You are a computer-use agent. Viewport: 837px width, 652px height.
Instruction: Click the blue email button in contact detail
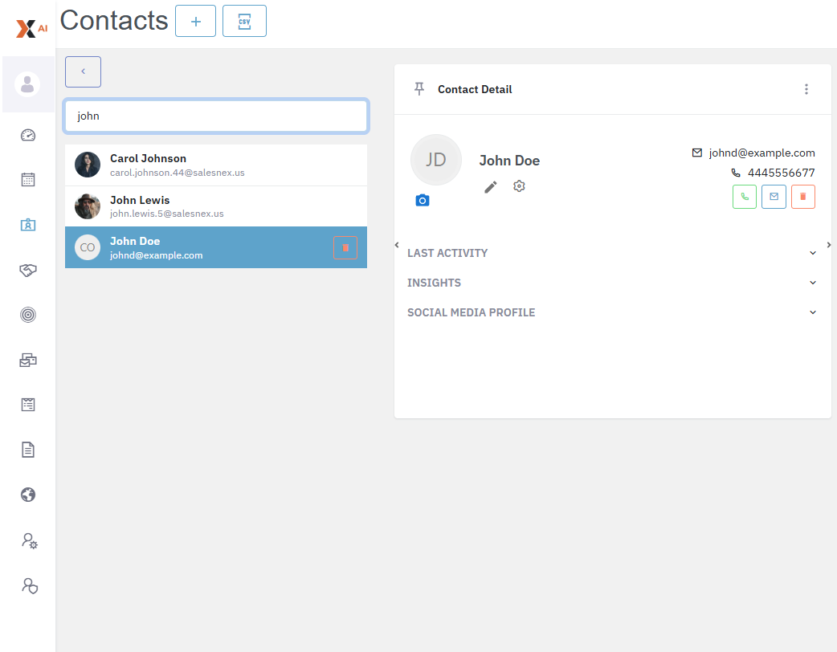coord(774,197)
